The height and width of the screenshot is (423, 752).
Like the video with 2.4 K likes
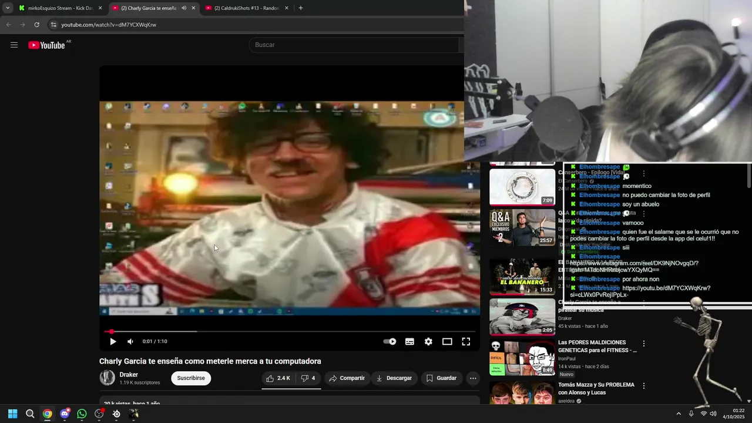pos(278,378)
